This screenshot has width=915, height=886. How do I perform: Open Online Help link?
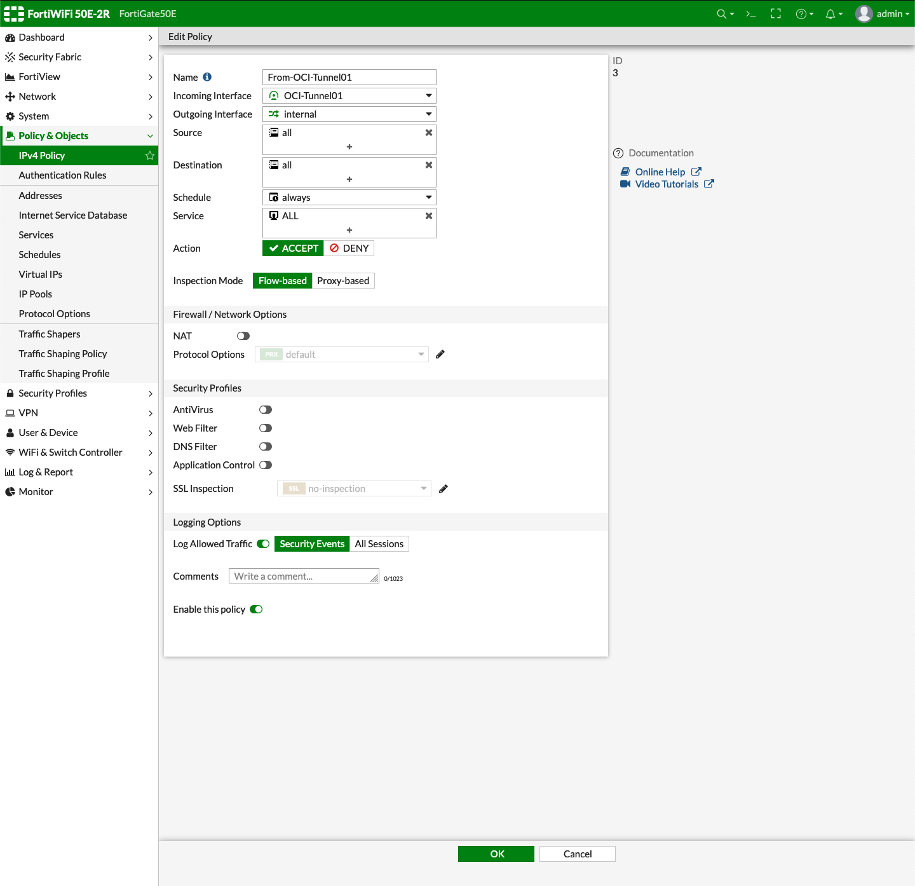[660, 172]
